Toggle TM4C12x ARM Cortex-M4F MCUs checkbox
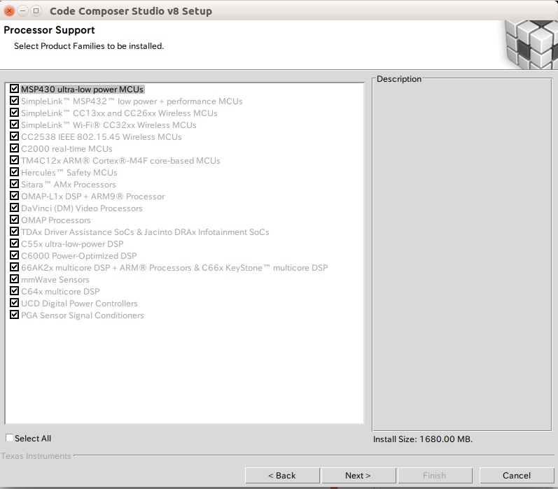558x489 pixels. [x=14, y=160]
